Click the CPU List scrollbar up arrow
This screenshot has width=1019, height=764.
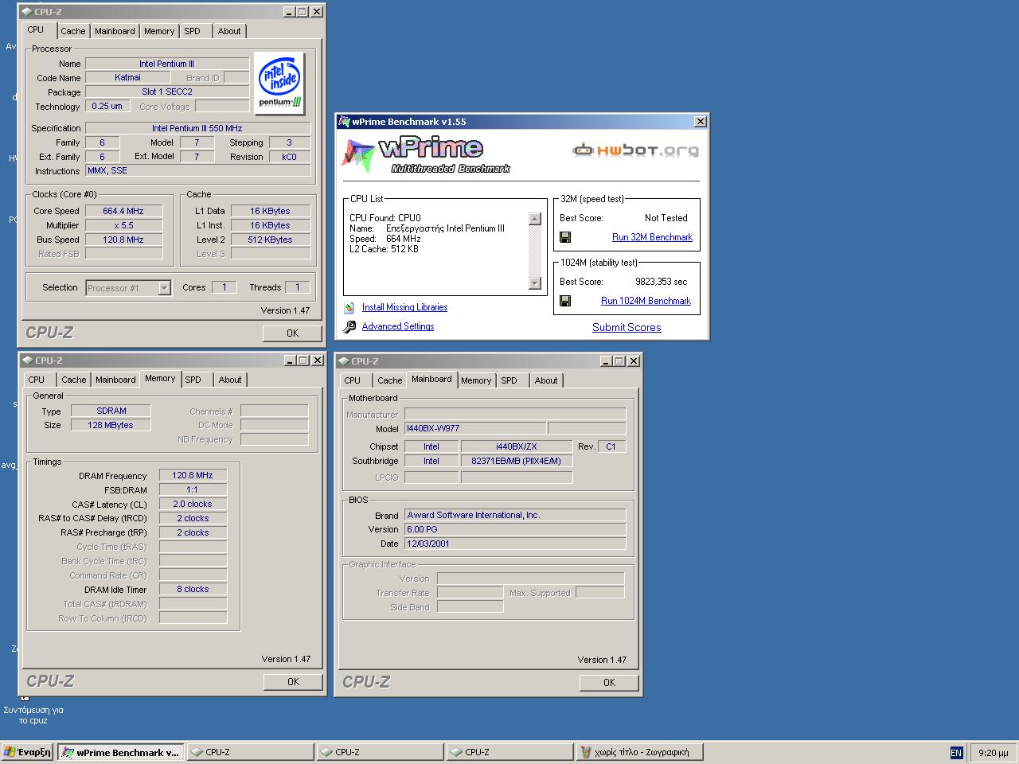(x=535, y=219)
